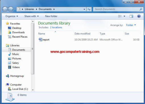145x104 pixels.
Task: Expand the arrow after Documents in breadcrumb
Action: [x=54, y=9]
